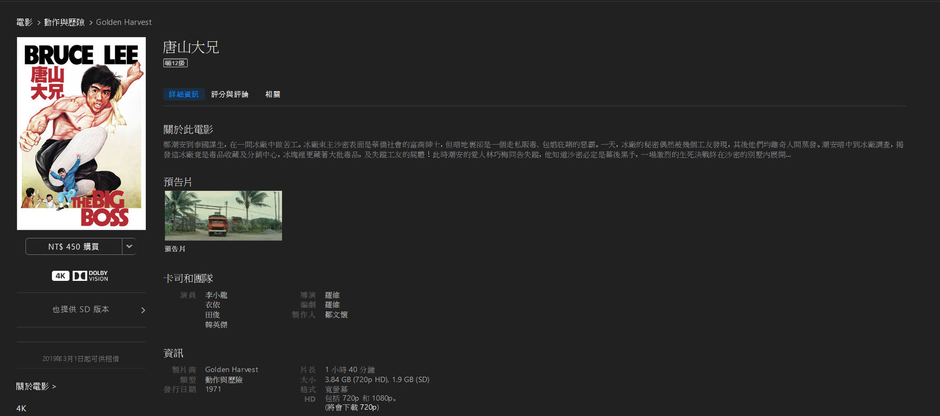This screenshot has height=416, width=940.
Task: Open Golden Harvest breadcrumb link
Action: click(x=124, y=22)
